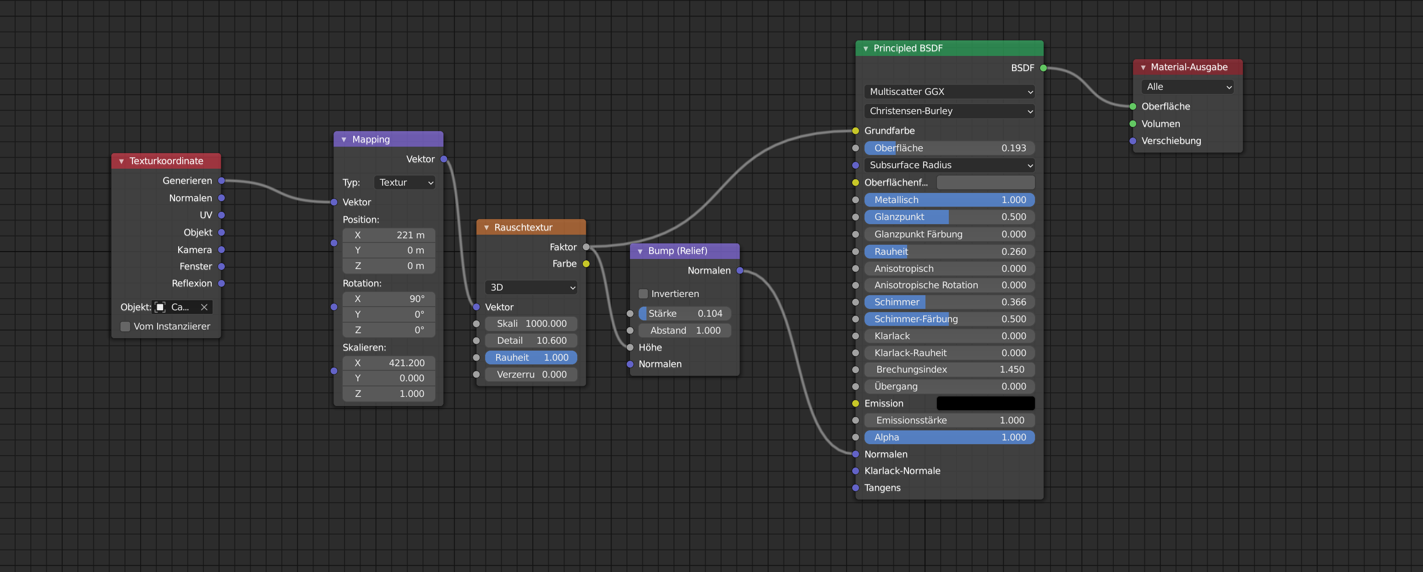Click the Verzerru 0.000 field
The image size is (1423, 572).
531,375
